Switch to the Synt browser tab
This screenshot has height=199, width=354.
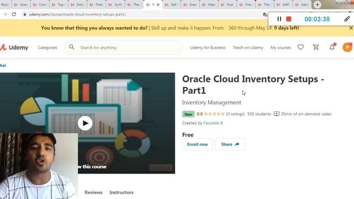115,4
